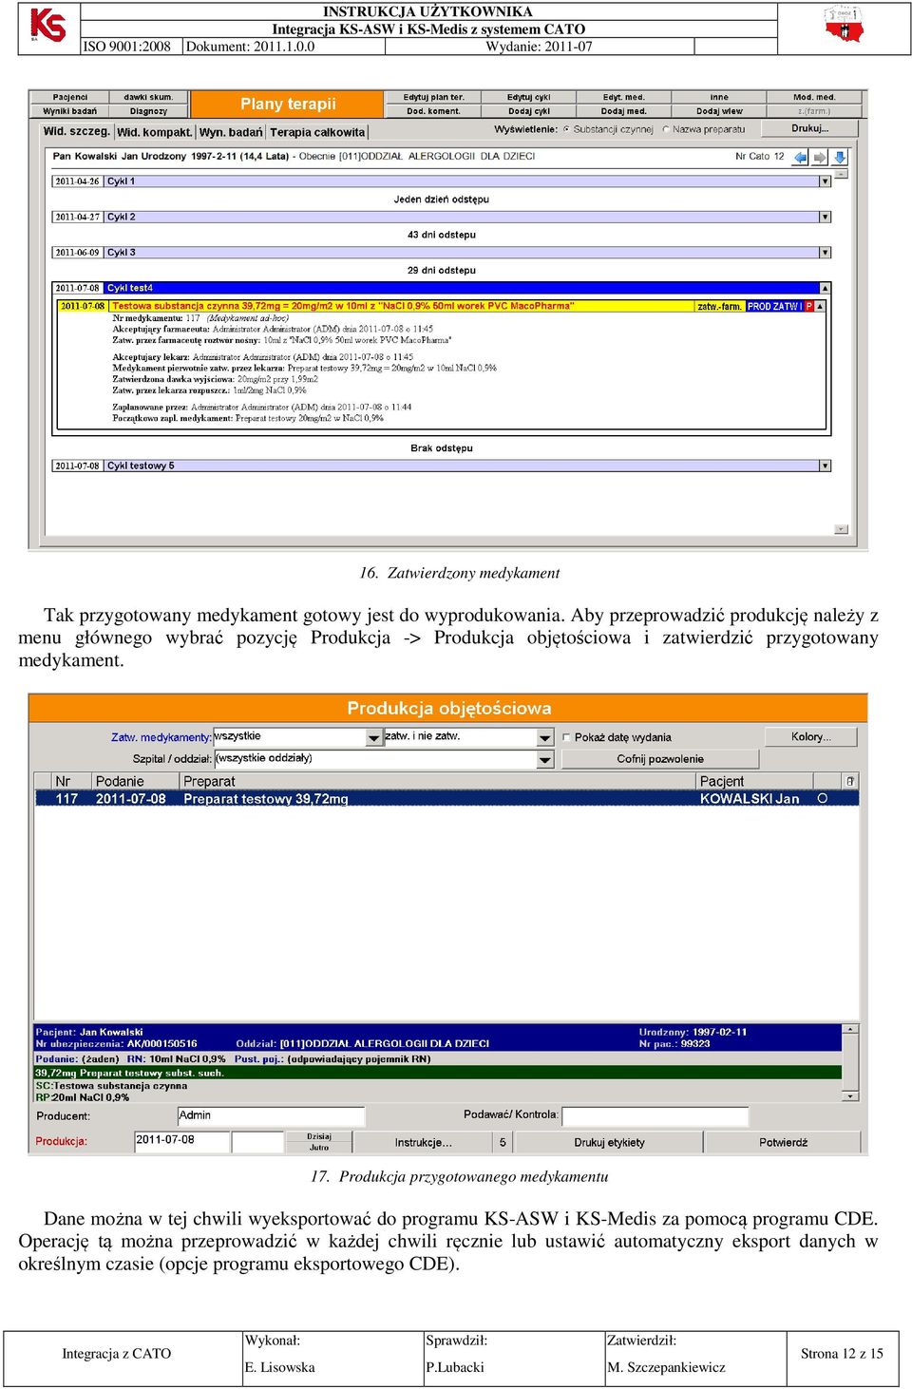The image size is (912, 1389).
Task: Click the red Poland map logo in header
Action: [x=844, y=26]
